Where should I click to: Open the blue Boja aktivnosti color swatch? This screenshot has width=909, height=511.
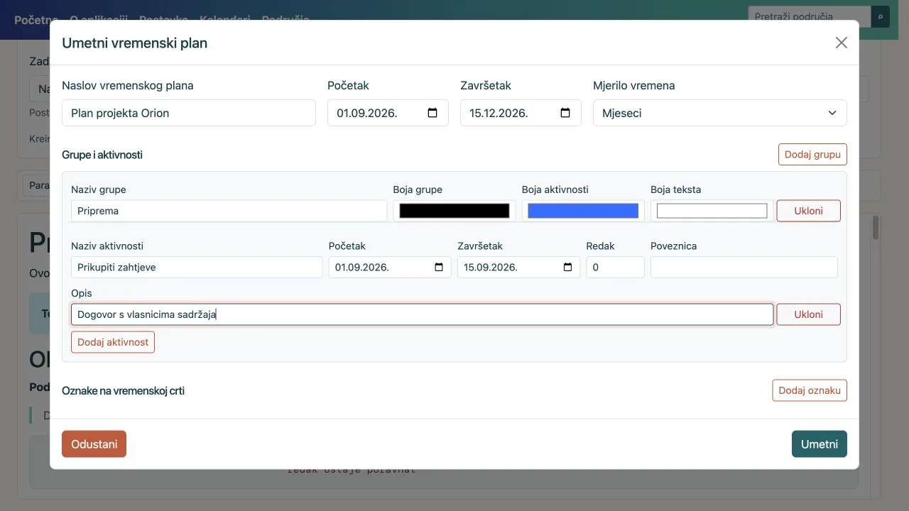tap(583, 211)
